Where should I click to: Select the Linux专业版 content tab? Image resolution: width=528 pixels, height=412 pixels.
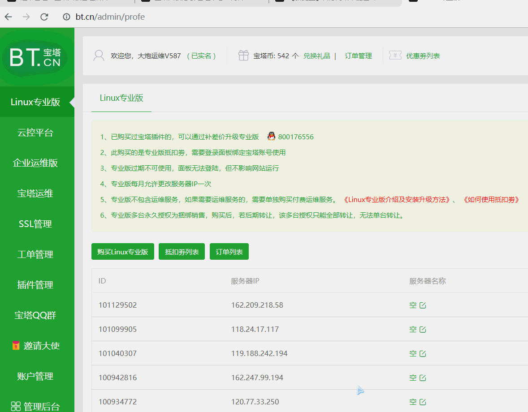pos(121,98)
